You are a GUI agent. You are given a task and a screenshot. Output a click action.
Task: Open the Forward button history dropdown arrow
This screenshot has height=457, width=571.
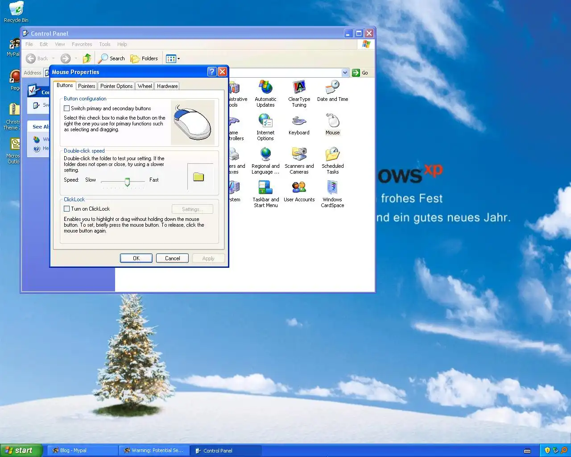(76, 58)
